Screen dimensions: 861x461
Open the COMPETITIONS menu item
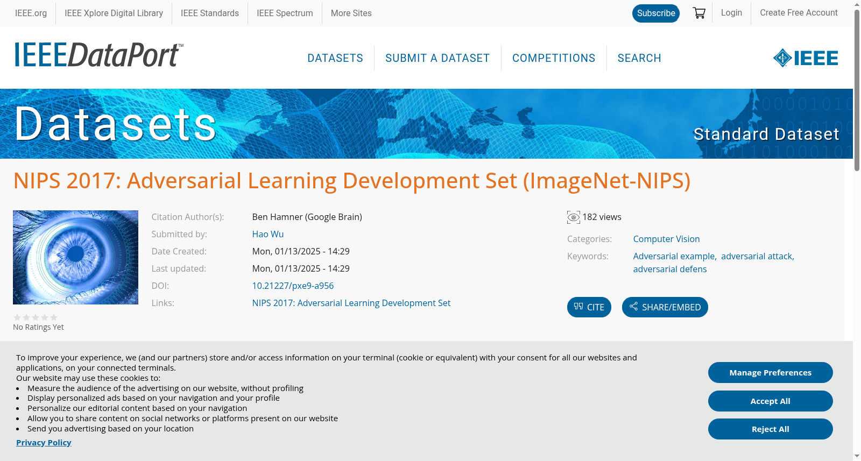[x=554, y=58]
